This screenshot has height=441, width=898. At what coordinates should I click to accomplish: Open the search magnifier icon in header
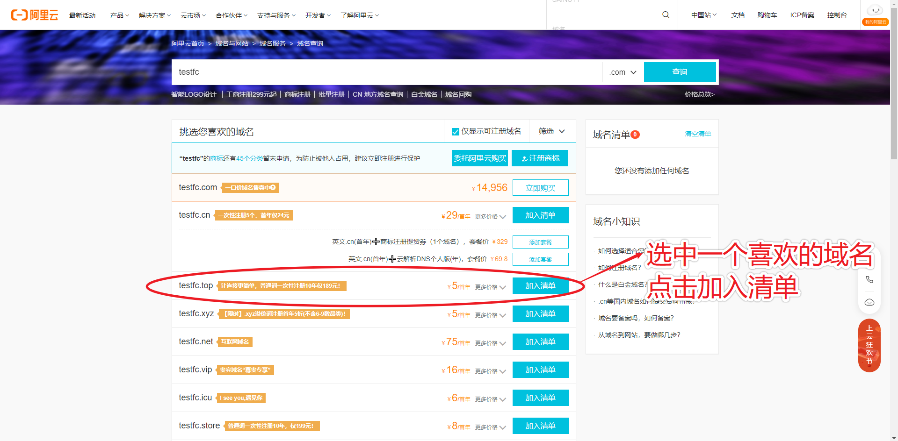[x=666, y=15]
